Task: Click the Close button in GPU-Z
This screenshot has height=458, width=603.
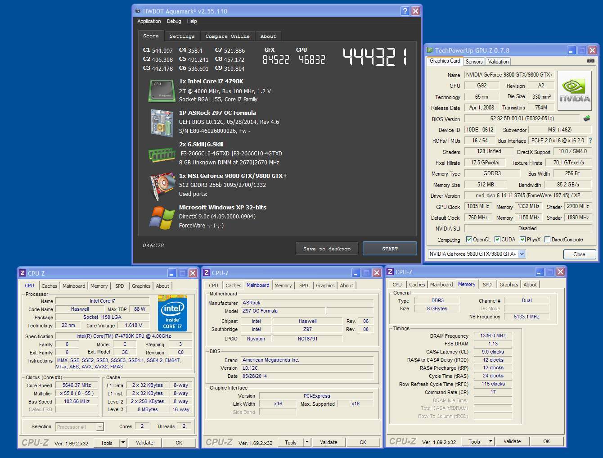Action: pyautogui.click(x=579, y=254)
